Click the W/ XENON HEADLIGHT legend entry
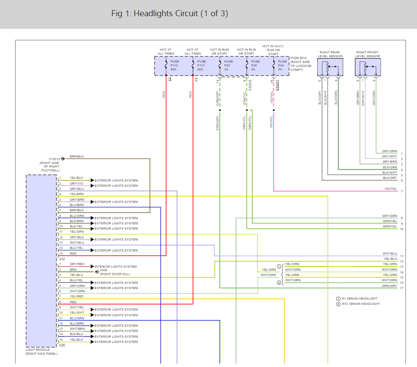The height and width of the screenshot is (367, 417). [357, 299]
